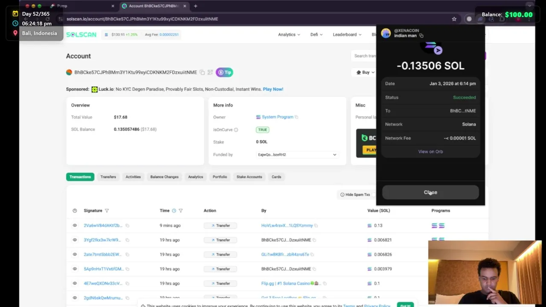Image resolution: width=546 pixels, height=307 pixels.
Task: Click the purple Tip button
Action: coord(224,72)
